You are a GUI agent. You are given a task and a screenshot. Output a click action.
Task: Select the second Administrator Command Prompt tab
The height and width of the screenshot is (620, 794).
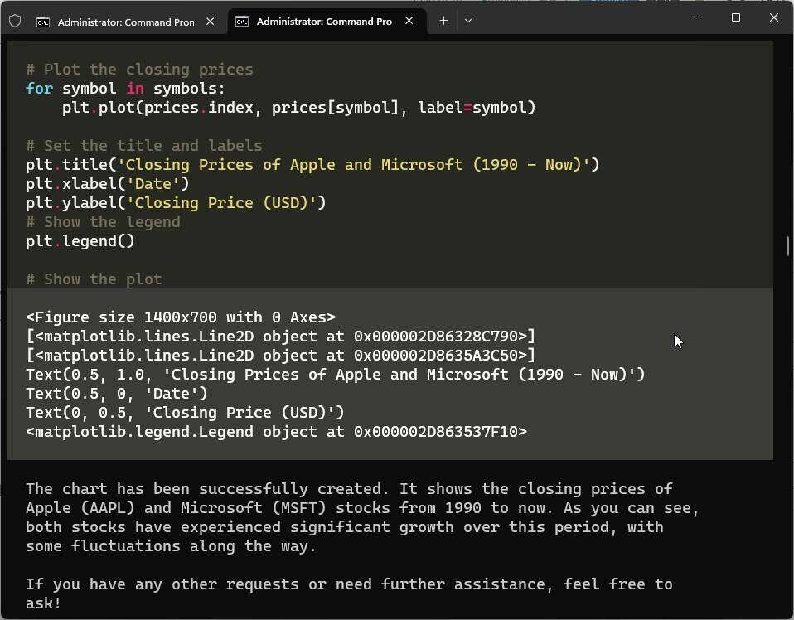[323, 22]
